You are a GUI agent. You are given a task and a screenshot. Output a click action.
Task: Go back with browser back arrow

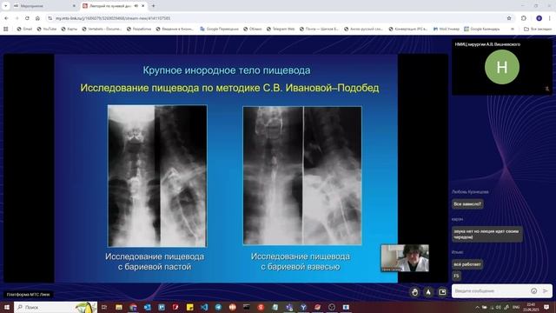(6, 18)
